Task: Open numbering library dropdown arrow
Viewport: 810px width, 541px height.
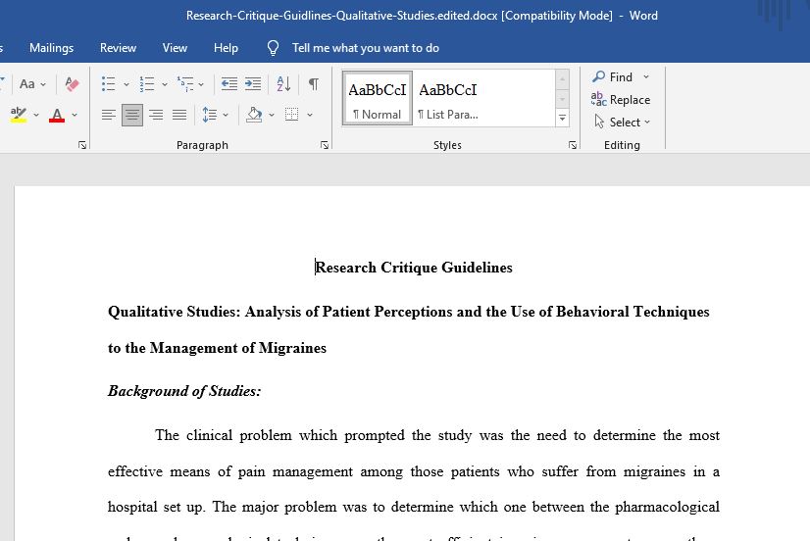Action: [x=165, y=83]
